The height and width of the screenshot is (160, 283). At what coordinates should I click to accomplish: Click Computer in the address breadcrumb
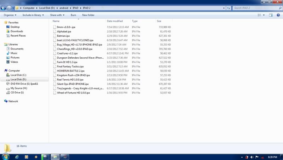(29, 8)
